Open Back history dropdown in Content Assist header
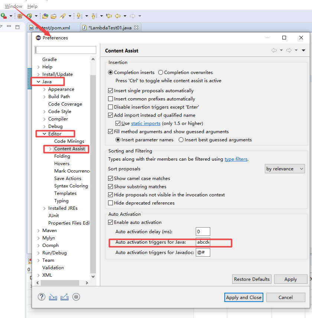312x318 pixels. [281, 50]
